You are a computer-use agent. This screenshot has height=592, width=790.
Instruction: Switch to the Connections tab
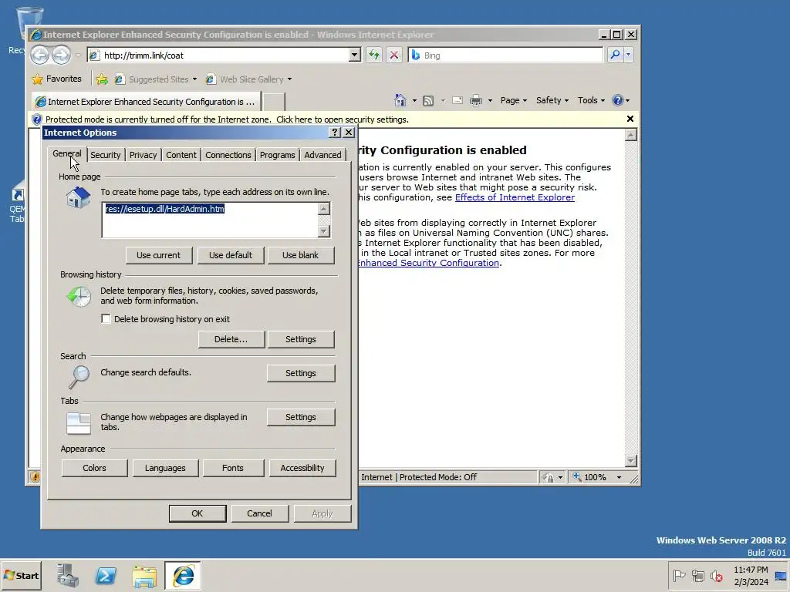[228, 155]
